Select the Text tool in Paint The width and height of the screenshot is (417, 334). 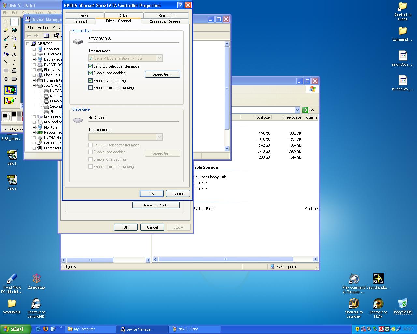point(14,54)
